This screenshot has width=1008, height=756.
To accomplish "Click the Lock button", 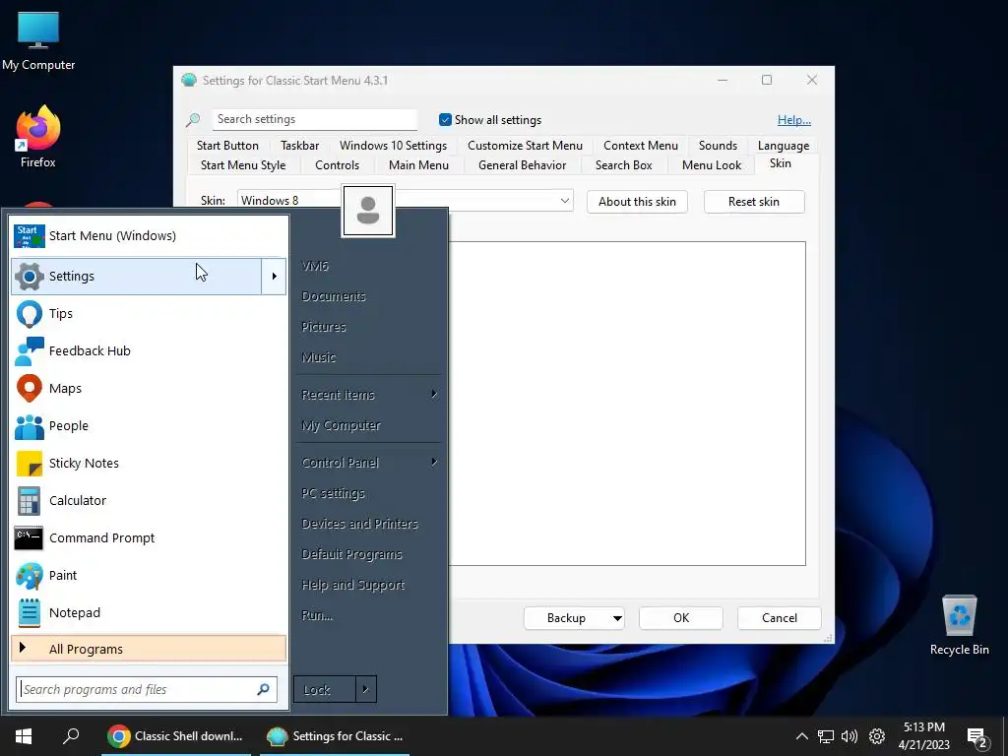I will (324, 689).
